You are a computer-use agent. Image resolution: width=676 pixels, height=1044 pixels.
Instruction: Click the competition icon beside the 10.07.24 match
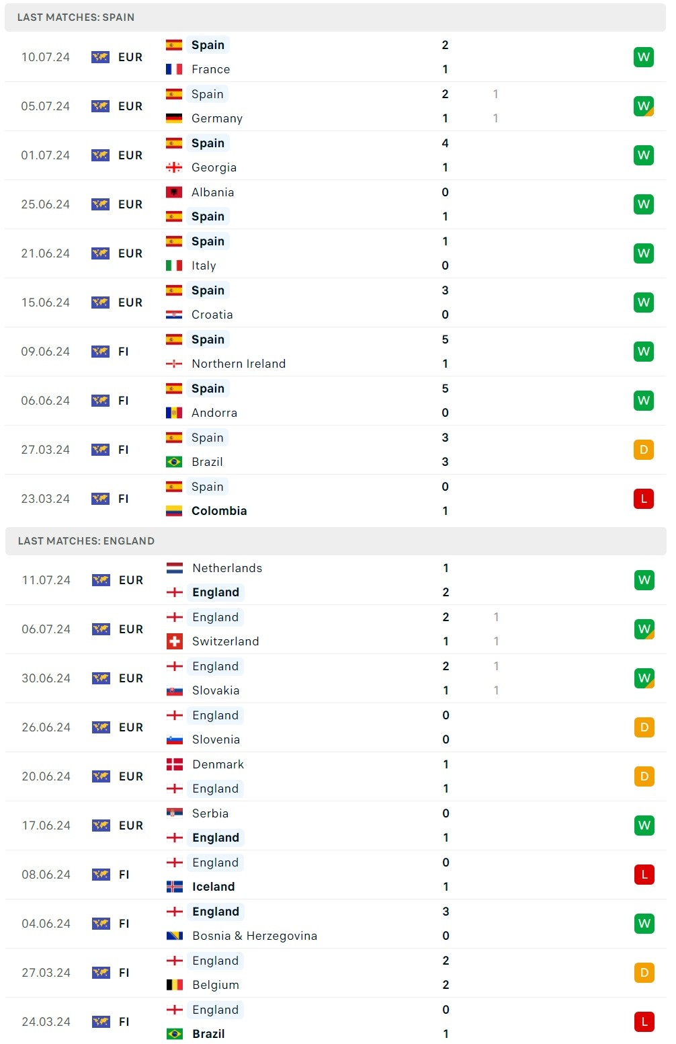[x=100, y=57]
